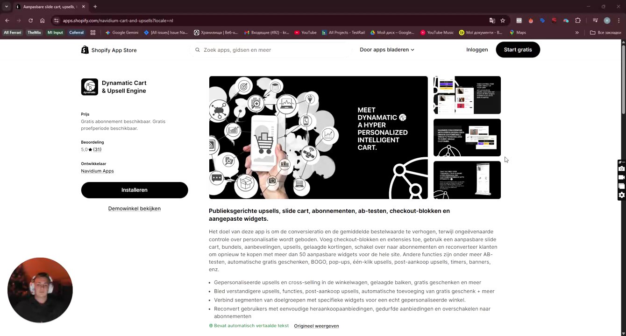Click the video record icon on right edge
Image resolution: width=626 pixels, height=336 pixels.
pos(621,177)
